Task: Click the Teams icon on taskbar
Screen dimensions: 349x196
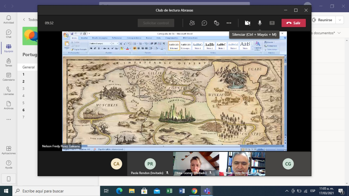Action: click(x=207, y=191)
